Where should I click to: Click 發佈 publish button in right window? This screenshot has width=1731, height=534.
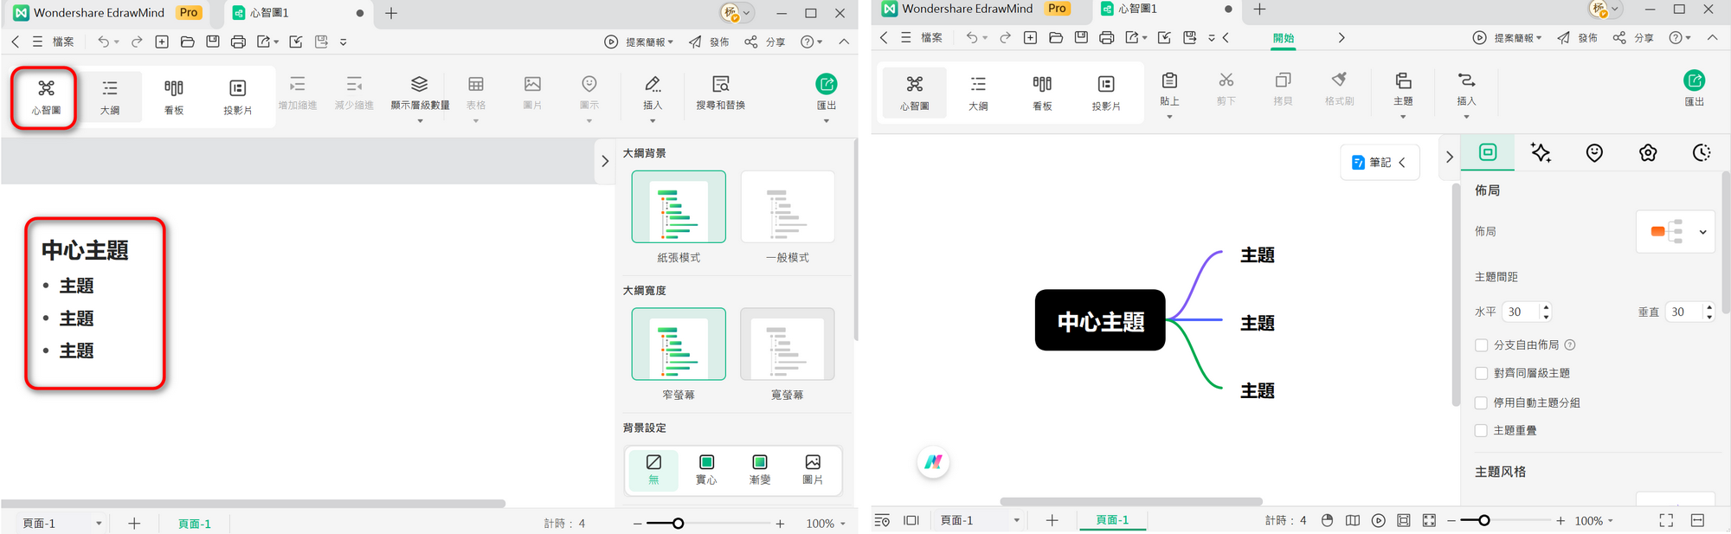1577,37
